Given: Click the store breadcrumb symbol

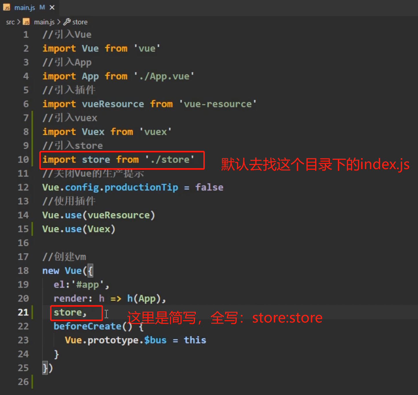Looking at the screenshot, I should (80, 22).
